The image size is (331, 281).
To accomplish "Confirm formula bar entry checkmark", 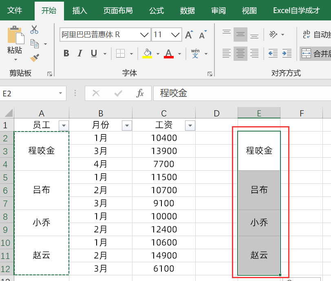I will [118, 93].
